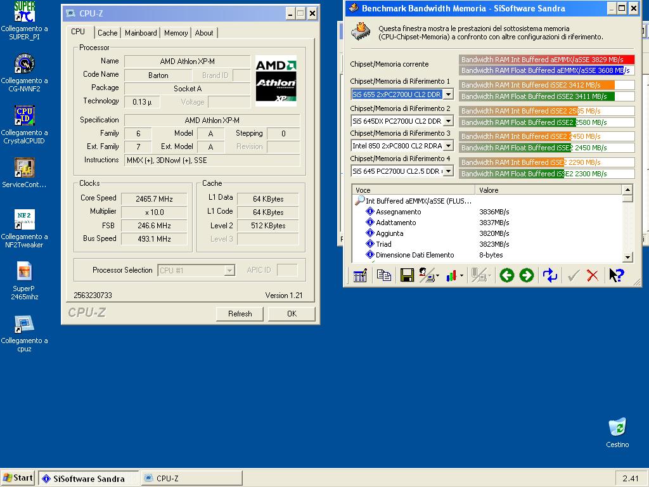This screenshot has width=649, height=487.
Task: Click the AMD Athlon XP logo
Action: (276, 81)
